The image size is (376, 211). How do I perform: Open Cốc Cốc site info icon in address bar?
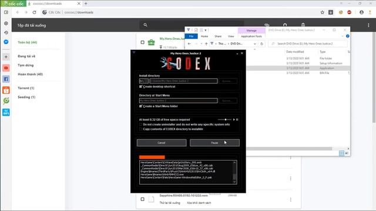(45, 12)
